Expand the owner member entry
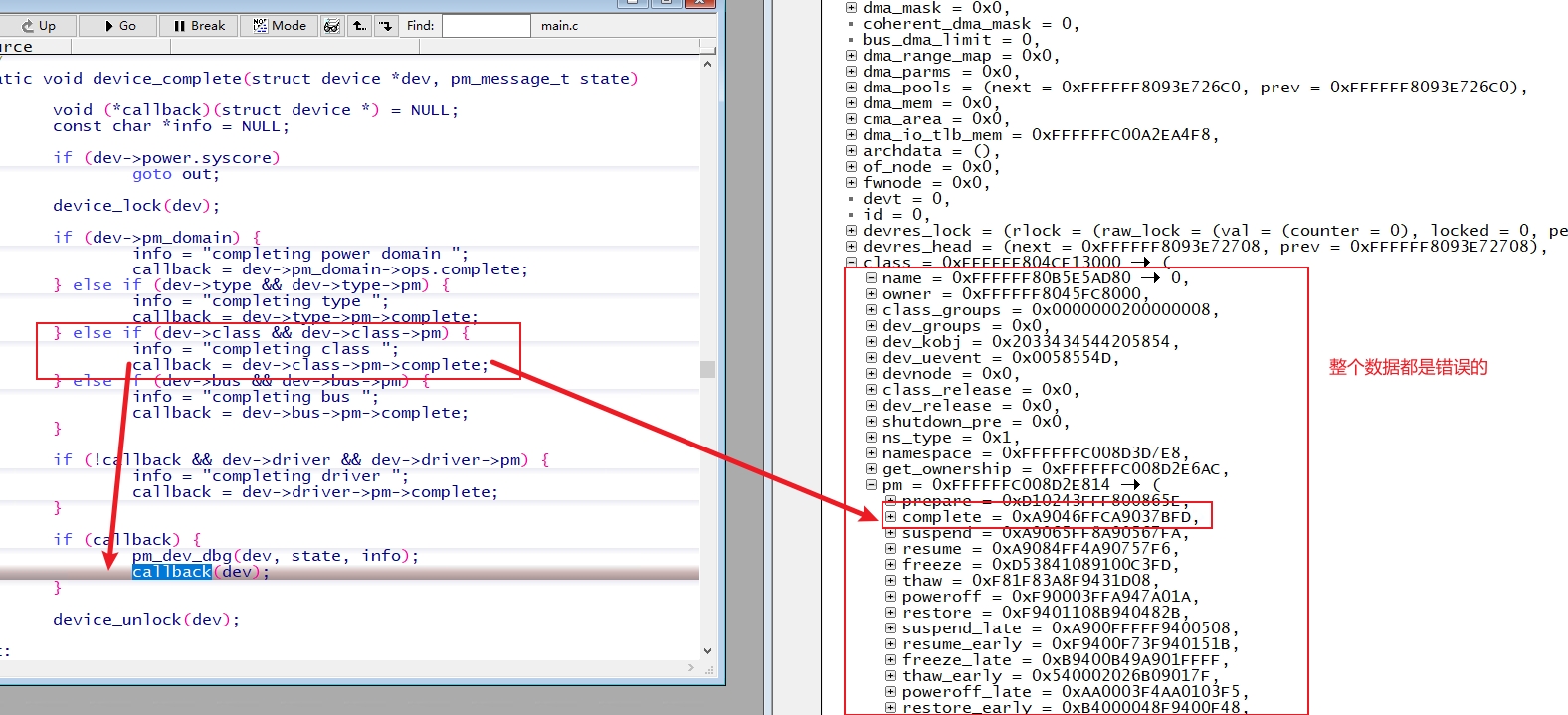Image resolution: width=1568 pixels, height=715 pixels. [871, 294]
